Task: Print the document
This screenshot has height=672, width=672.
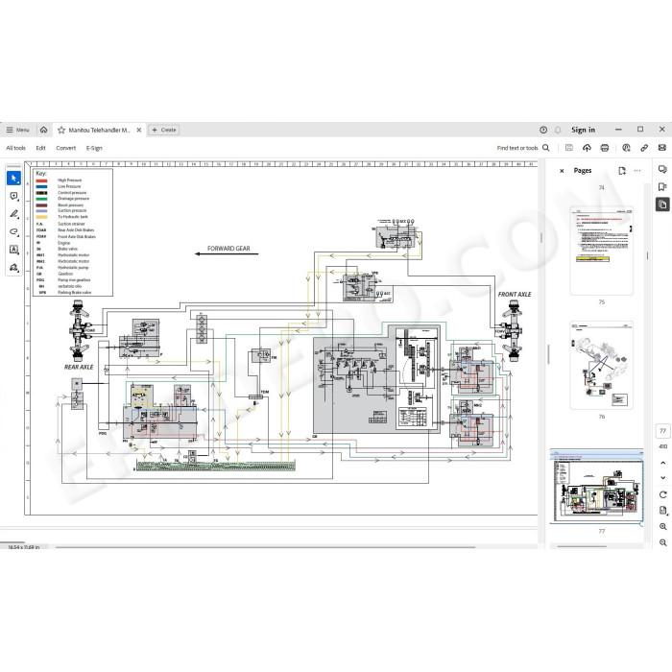Action: pyautogui.click(x=605, y=148)
